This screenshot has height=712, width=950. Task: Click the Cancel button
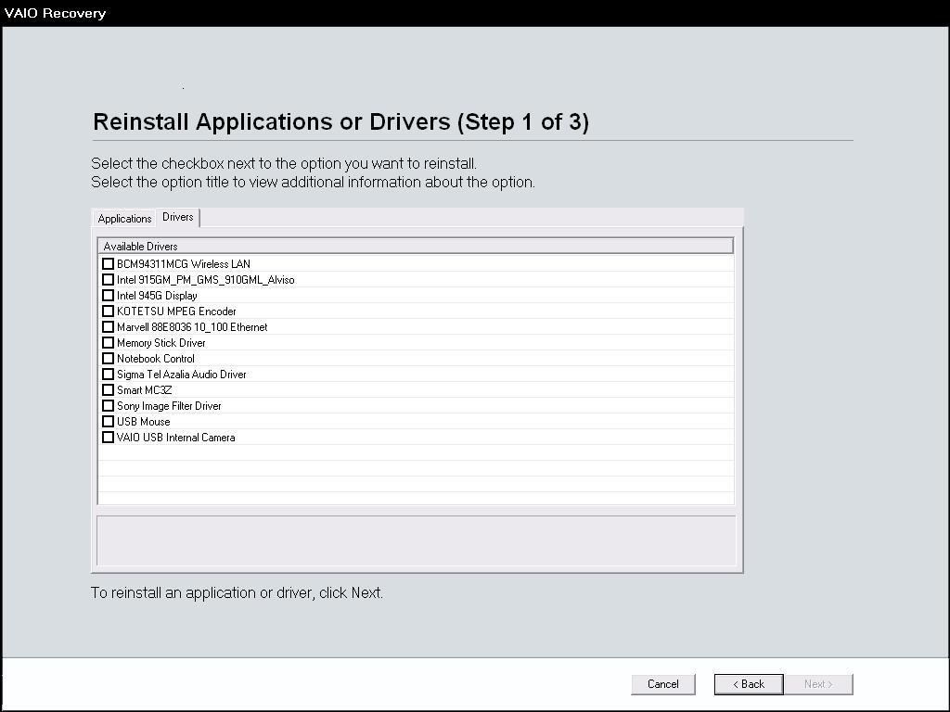(x=662, y=684)
